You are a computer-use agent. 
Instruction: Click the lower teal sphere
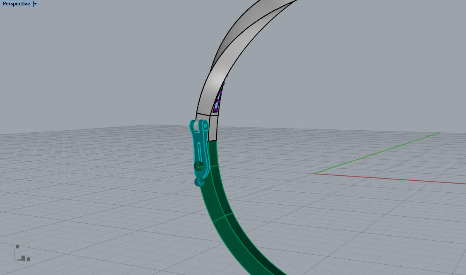coord(199,182)
